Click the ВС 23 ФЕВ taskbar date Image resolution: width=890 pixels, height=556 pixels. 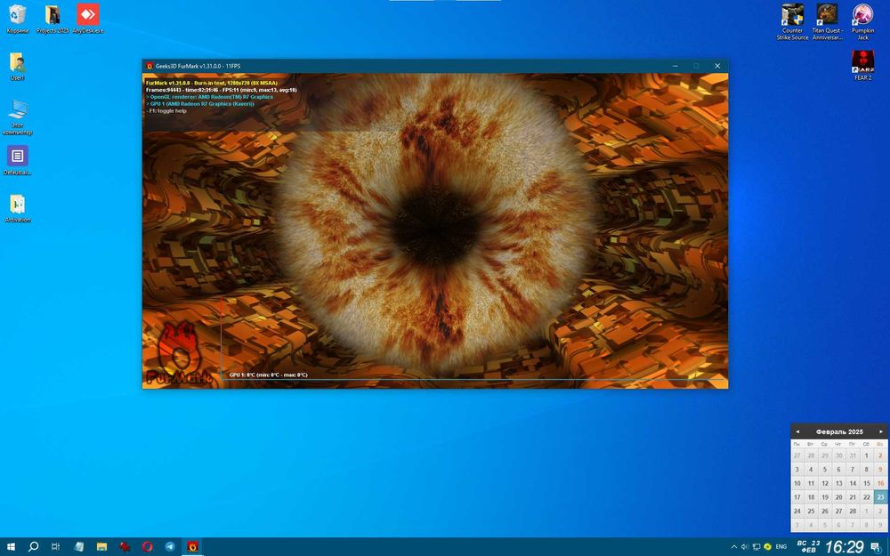(x=808, y=547)
